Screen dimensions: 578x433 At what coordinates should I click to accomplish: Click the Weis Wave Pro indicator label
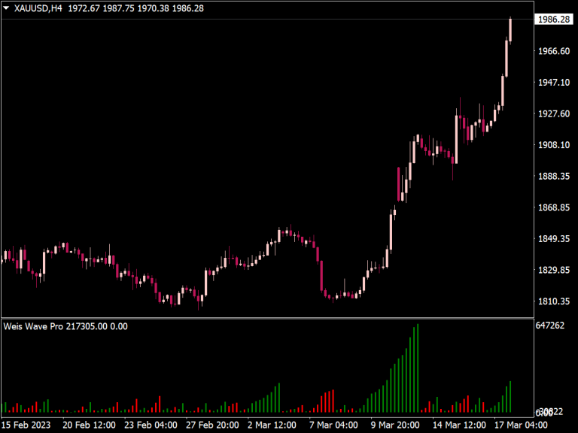tap(33, 326)
